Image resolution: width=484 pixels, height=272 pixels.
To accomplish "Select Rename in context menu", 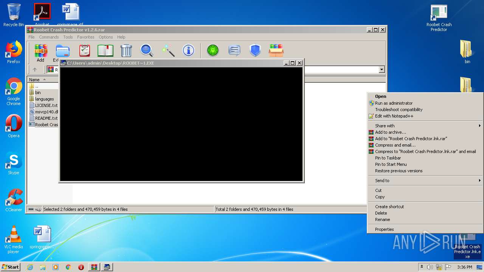I will (x=425, y=219).
